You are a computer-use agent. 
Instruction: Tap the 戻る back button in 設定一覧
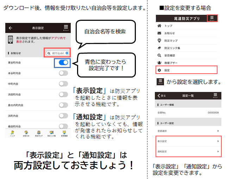162,95
